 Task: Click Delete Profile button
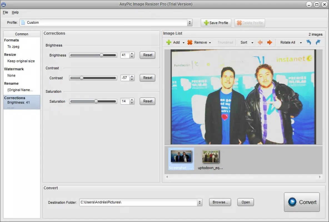point(250,23)
